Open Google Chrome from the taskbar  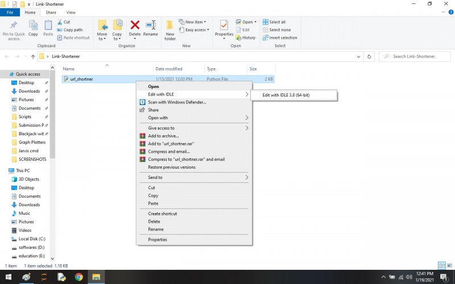pos(78,277)
